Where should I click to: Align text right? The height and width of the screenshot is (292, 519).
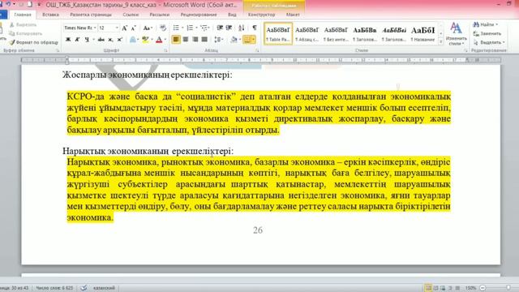coord(195,40)
